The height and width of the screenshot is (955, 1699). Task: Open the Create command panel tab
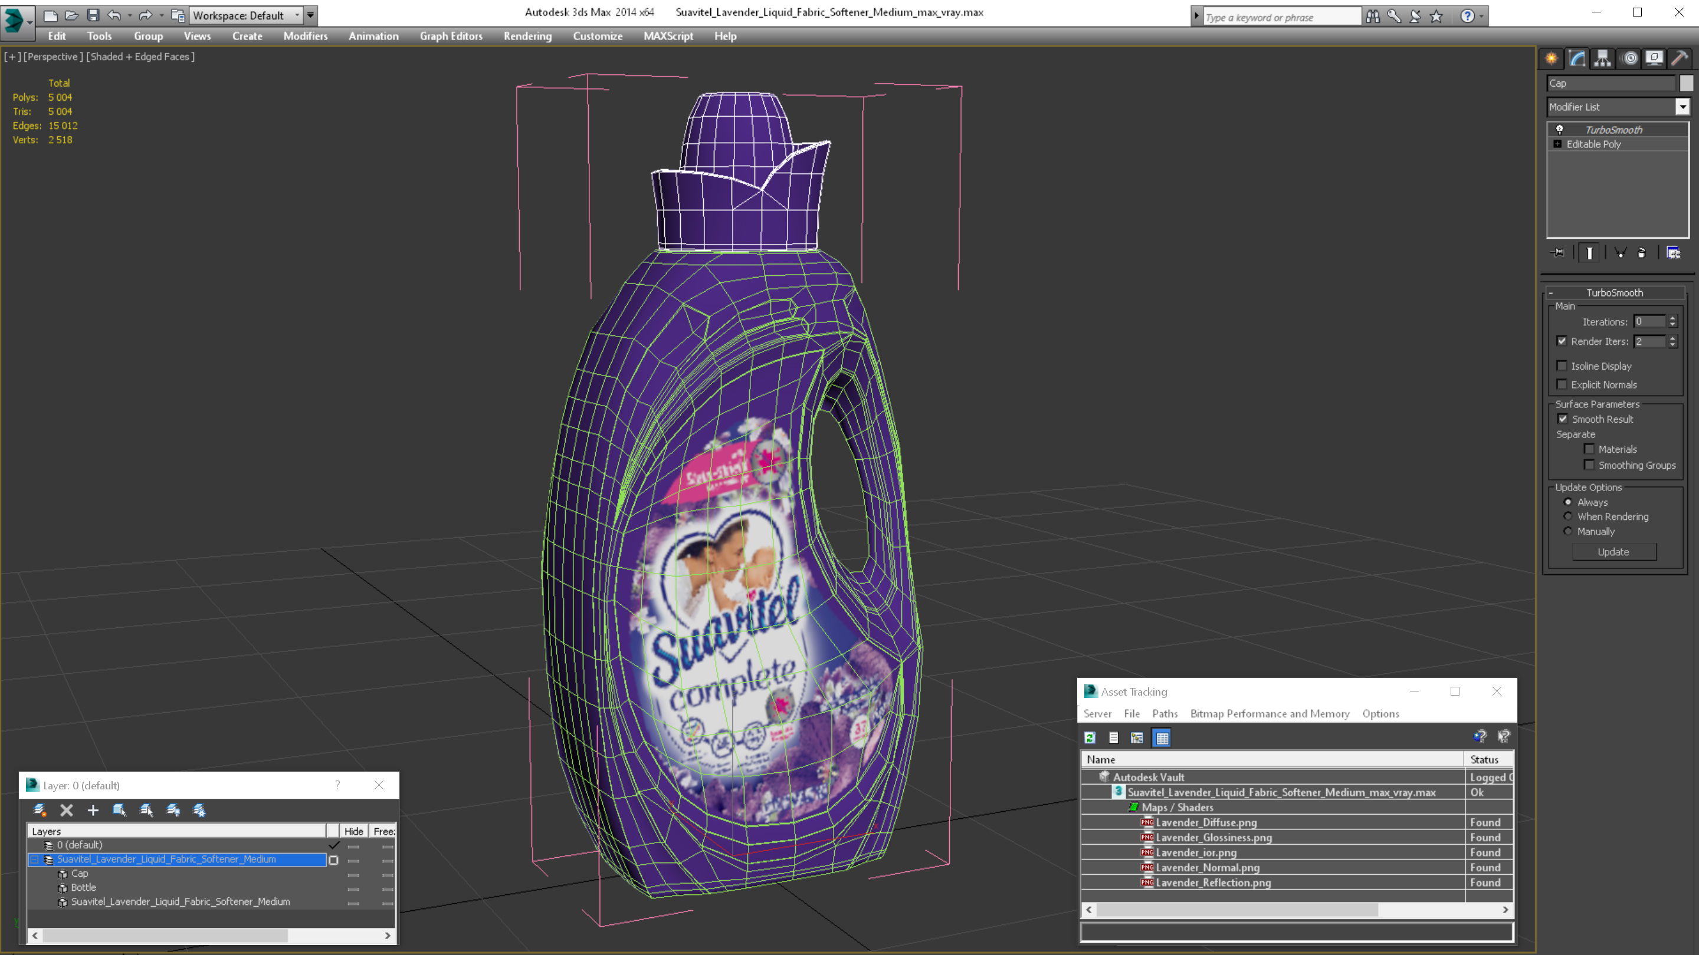click(x=1552, y=59)
